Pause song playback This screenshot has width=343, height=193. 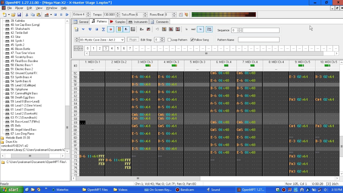pyautogui.click(x=61, y=15)
